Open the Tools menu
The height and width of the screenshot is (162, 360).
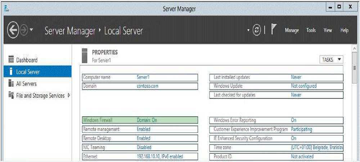pyautogui.click(x=311, y=30)
